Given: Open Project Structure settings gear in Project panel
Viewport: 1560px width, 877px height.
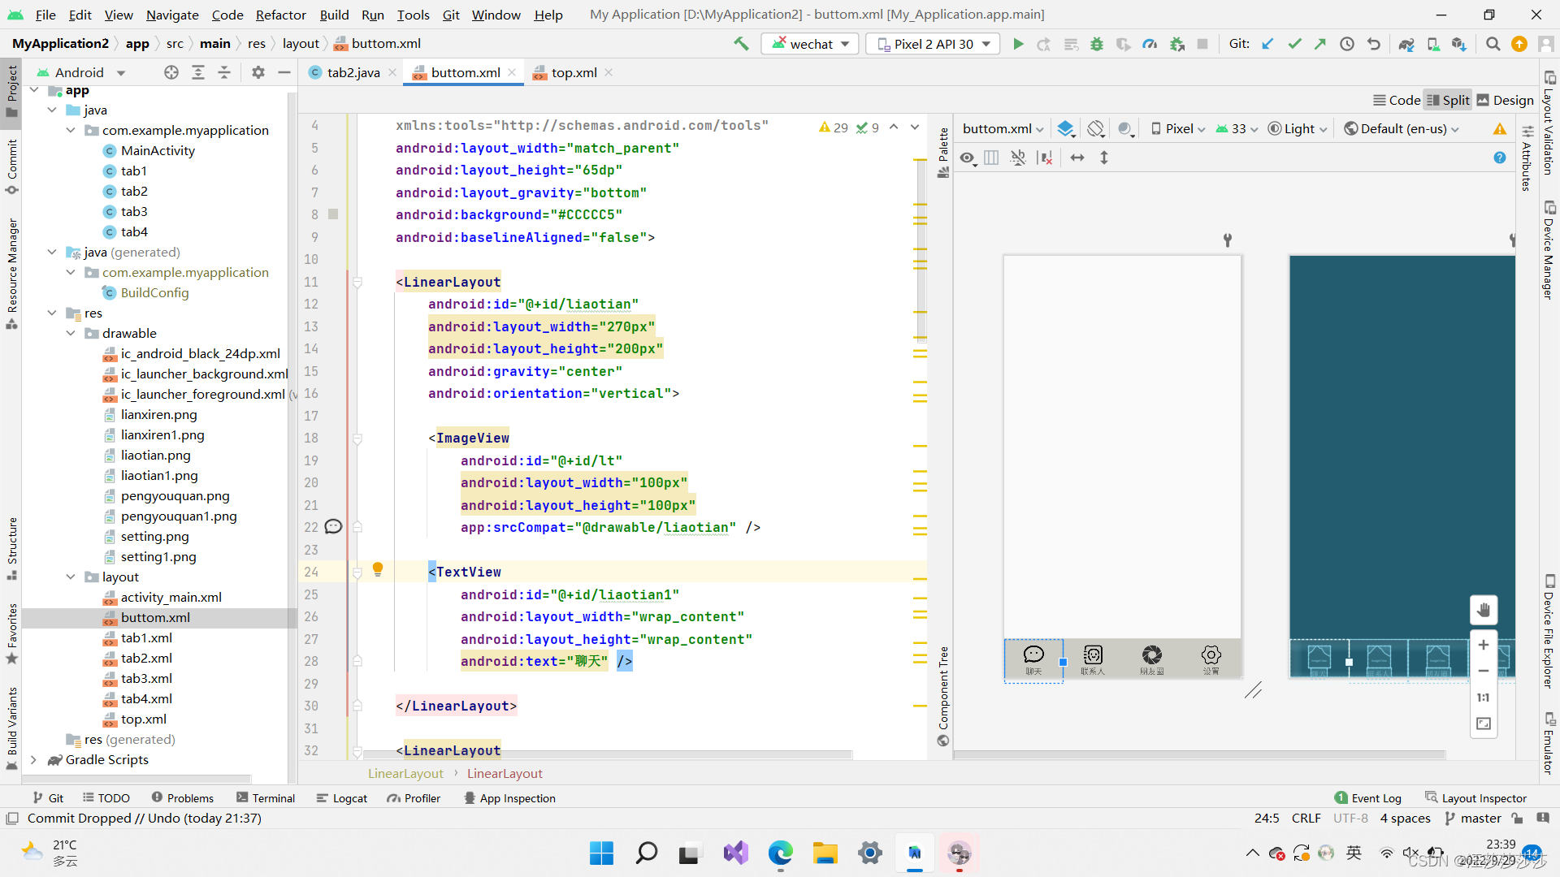Looking at the screenshot, I should coord(258,72).
